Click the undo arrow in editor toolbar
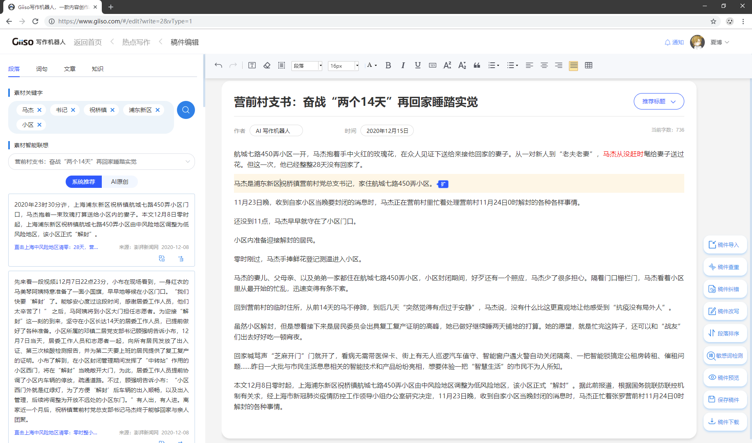The width and height of the screenshot is (752, 443). coord(218,66)
